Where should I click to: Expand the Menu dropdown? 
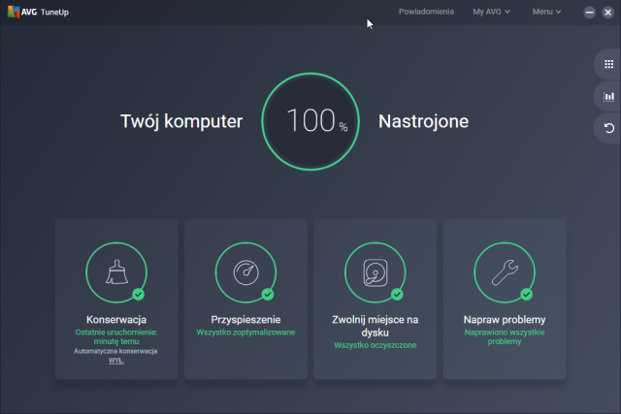coord(546,12)
